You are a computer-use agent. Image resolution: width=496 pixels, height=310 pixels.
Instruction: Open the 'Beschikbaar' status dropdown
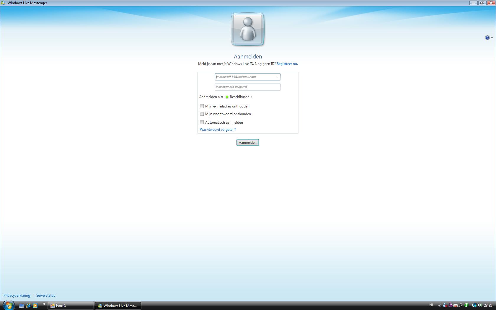(x=239, y=97)
